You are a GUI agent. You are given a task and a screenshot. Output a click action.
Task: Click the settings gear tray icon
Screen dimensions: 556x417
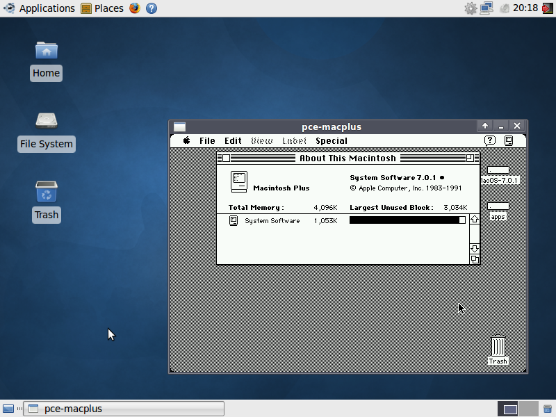coord(471,8)
